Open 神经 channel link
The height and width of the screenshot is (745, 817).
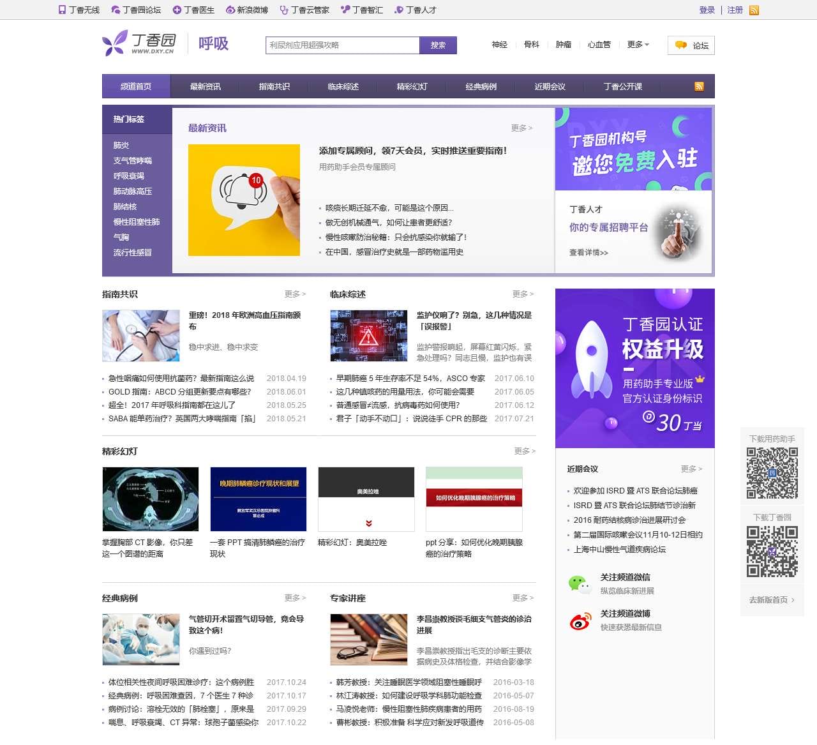point(500,44)
